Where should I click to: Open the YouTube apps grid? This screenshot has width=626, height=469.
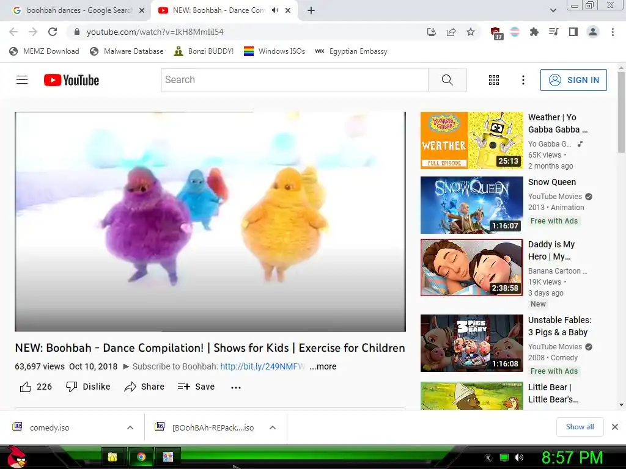(x=494, y=80)
